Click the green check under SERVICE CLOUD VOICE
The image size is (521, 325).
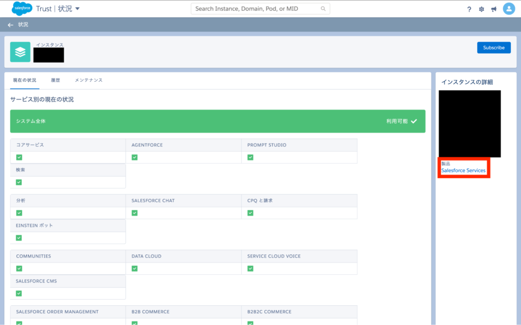pos(250,268)
